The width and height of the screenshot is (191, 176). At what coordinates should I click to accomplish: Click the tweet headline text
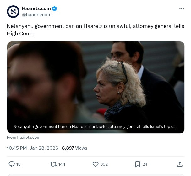(95, 30)
